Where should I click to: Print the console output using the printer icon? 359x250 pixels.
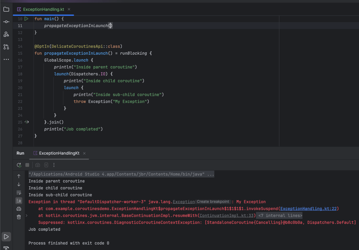(x=19, y=209)
